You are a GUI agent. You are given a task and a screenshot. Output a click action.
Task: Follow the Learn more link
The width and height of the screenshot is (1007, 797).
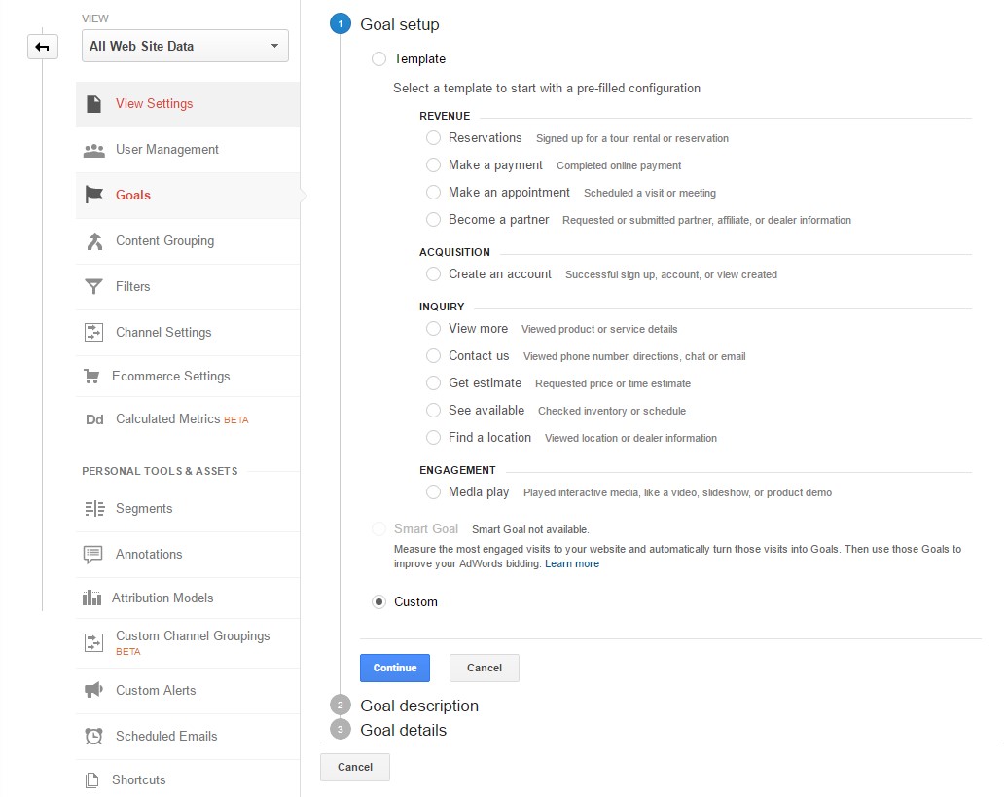click(x=572, y=563)
